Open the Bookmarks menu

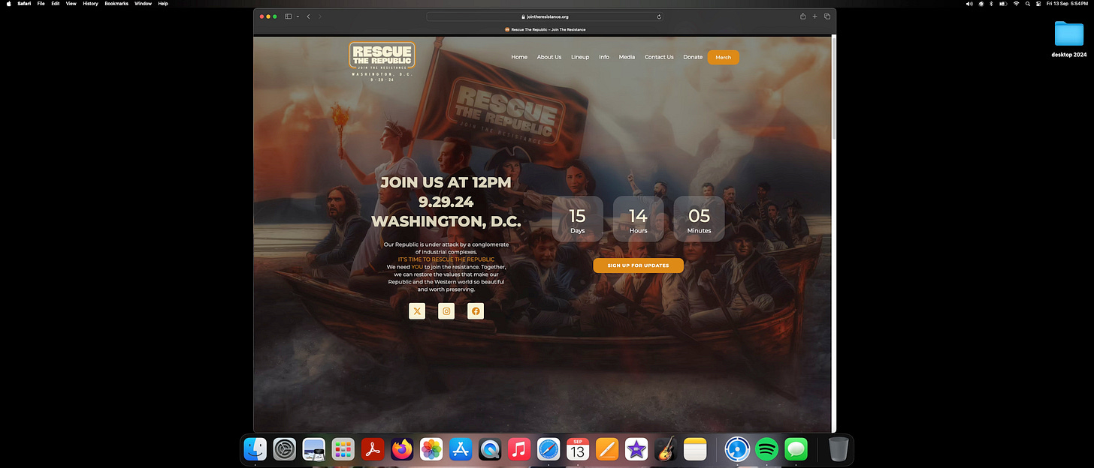pyautogui.click(x=116, y=4)
